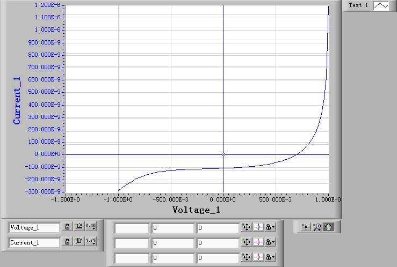Image resolution: width=397 pixels, height=267 pixels.
Task: Open the lock menu for the red cursor
Action: tap(270, 257)
